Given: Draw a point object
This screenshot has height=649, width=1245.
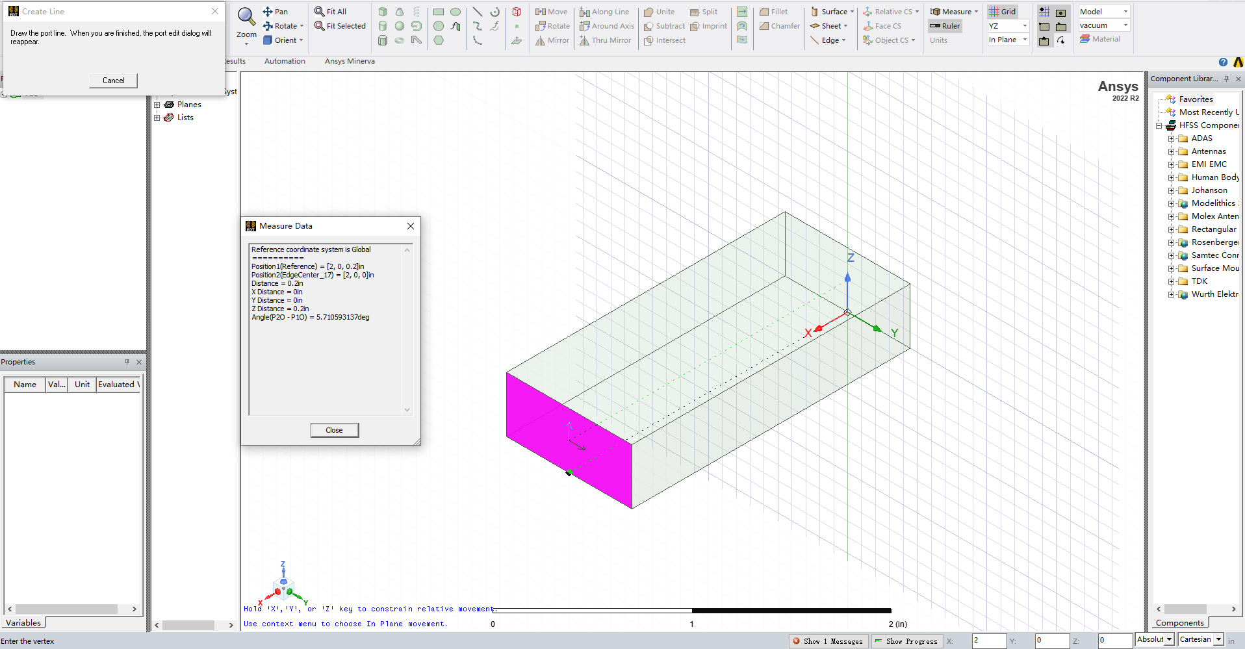Looking at the screenshot, I should click(517, 26).
